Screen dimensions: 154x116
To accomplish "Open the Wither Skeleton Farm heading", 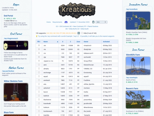I will (x=13, y=81).
